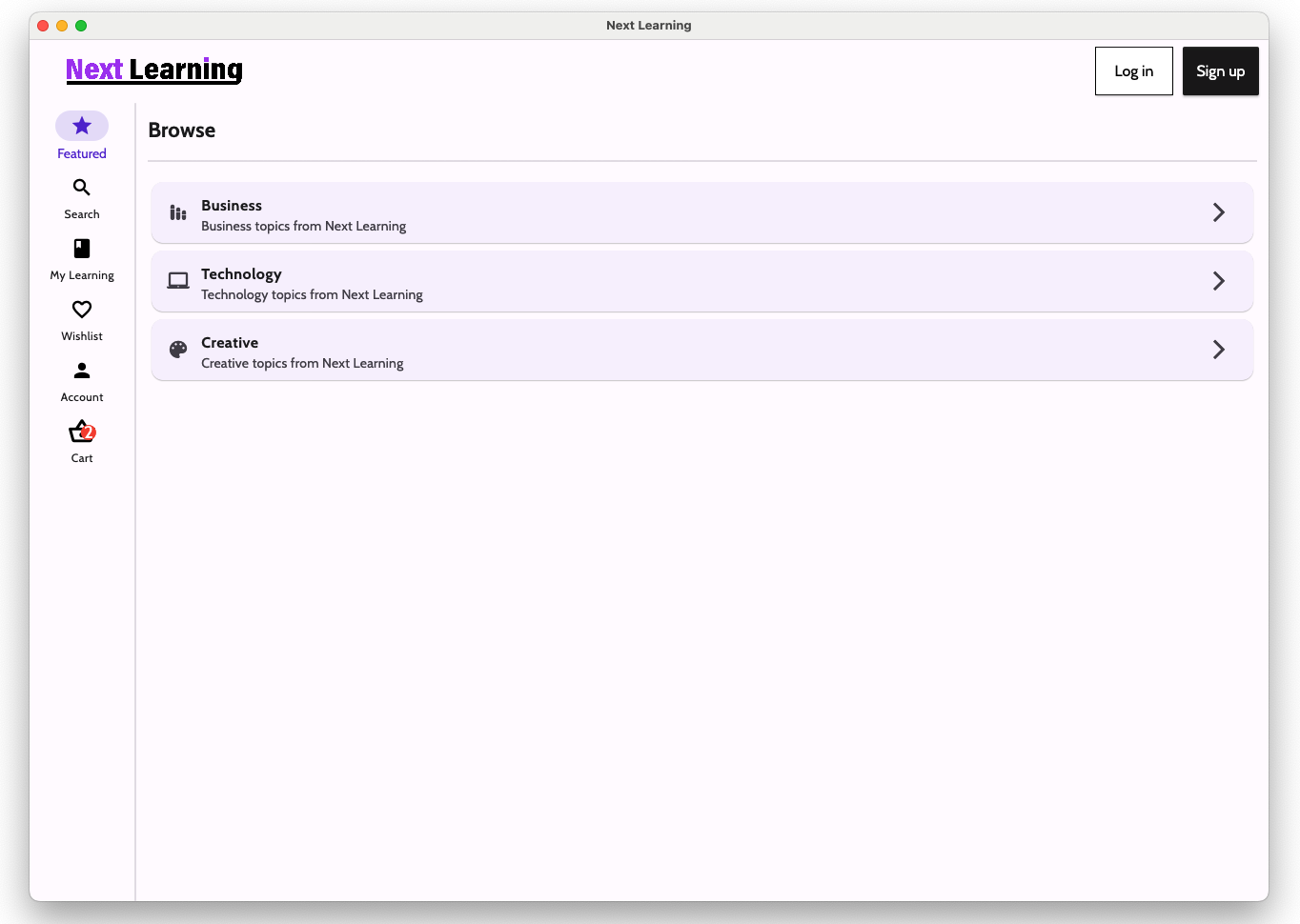Viewport: 1300px width, 924px height.
Task: Open the Business topics description text
Action: (x=303, y=227)
